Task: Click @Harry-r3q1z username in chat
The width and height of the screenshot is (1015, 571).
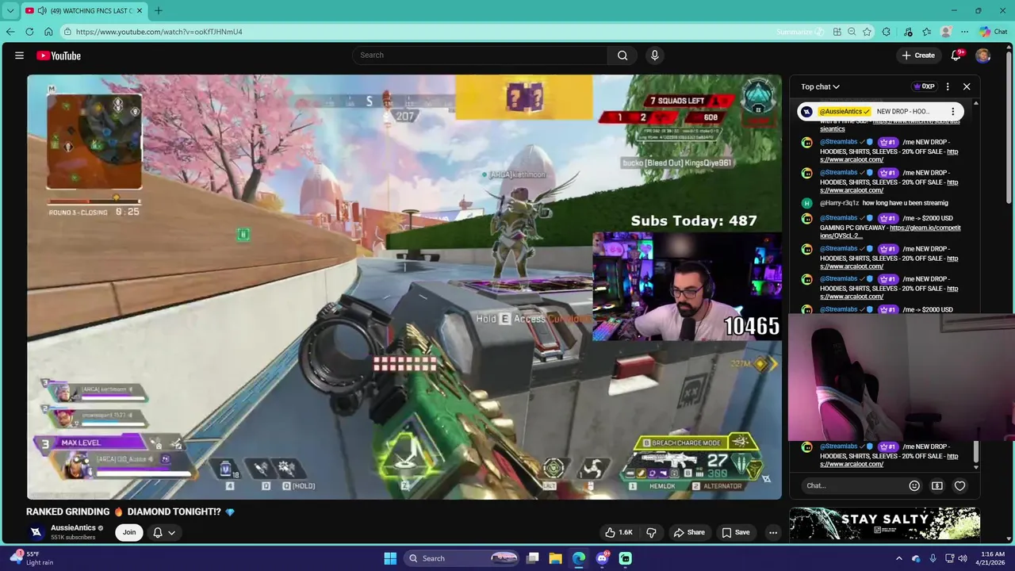Action: point(840,203)
